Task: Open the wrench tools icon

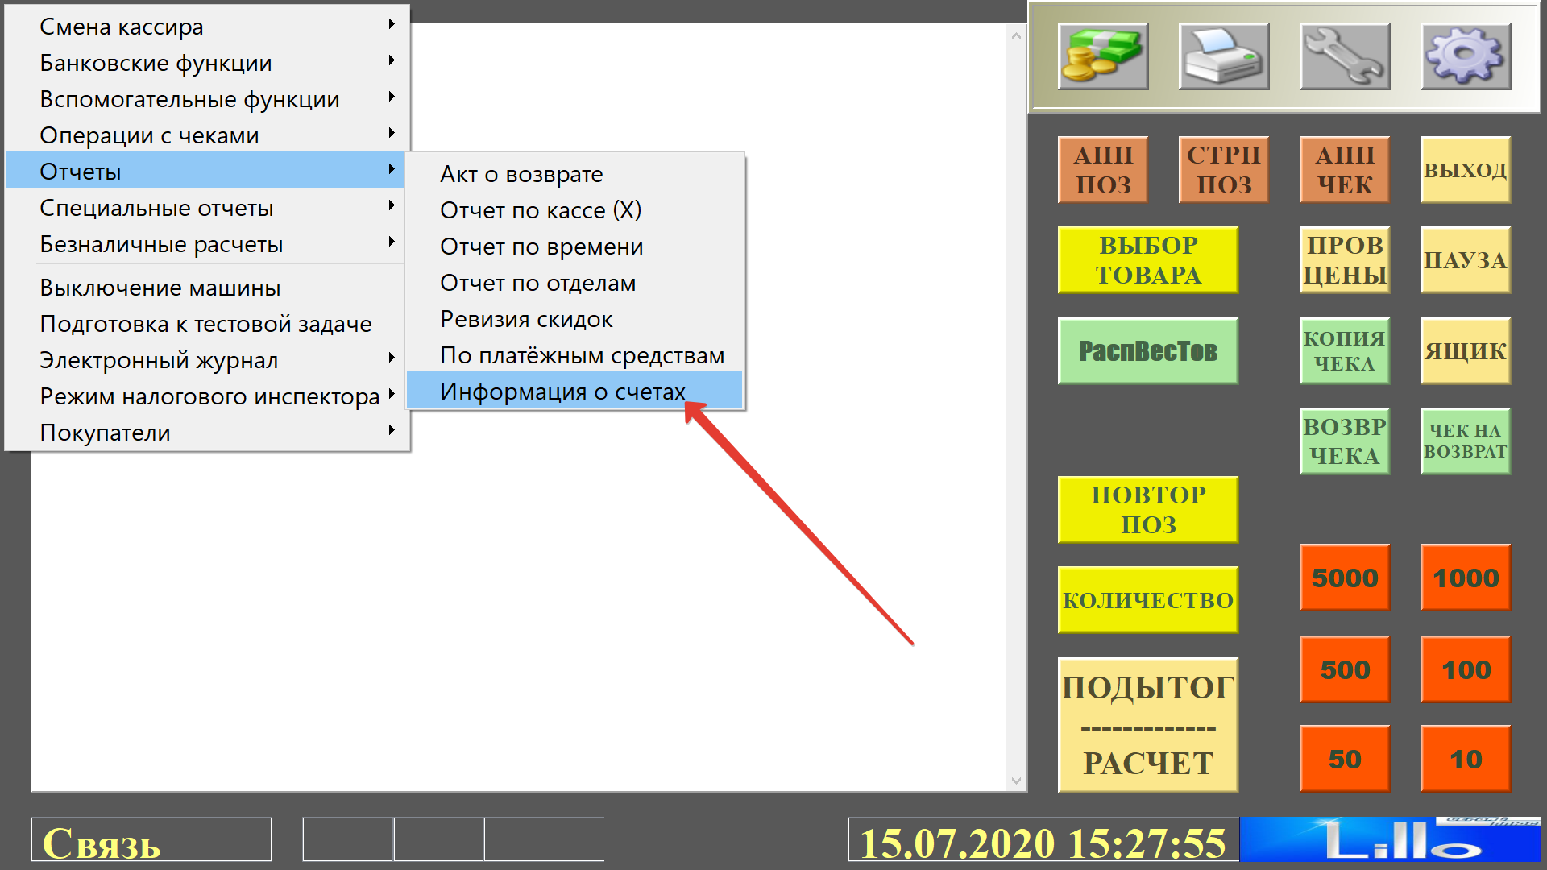Action: click(1344, 56)
